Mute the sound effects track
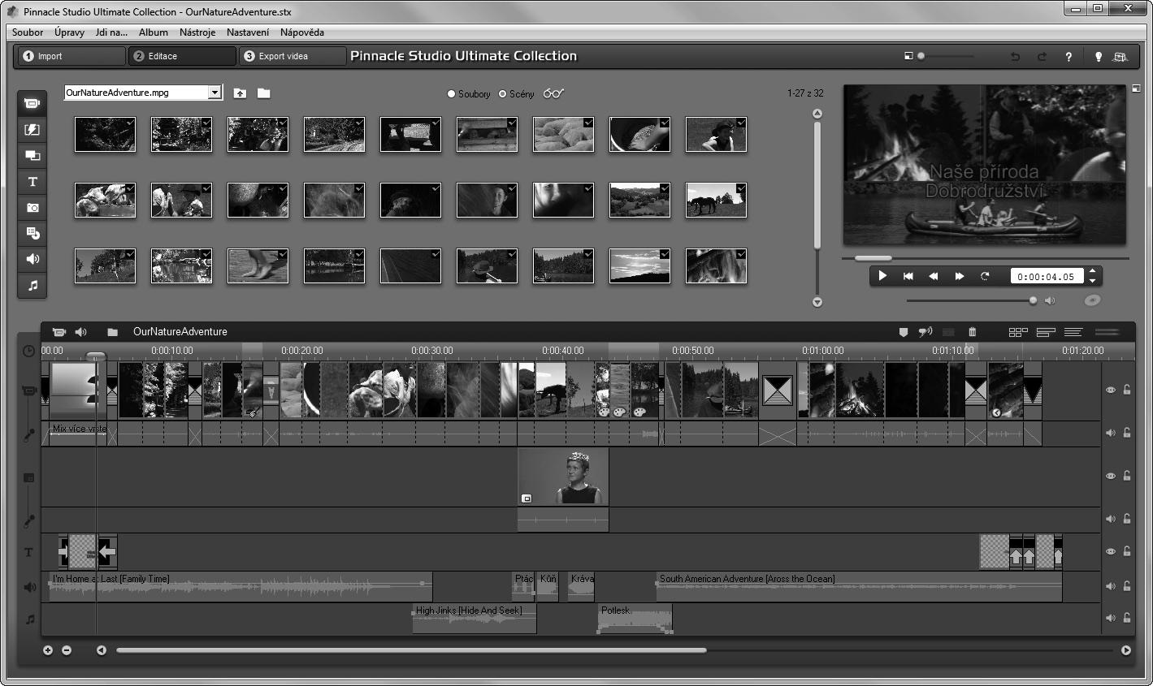The image size is (1153, 686). pyautogui.click(x=1111, y=586)
